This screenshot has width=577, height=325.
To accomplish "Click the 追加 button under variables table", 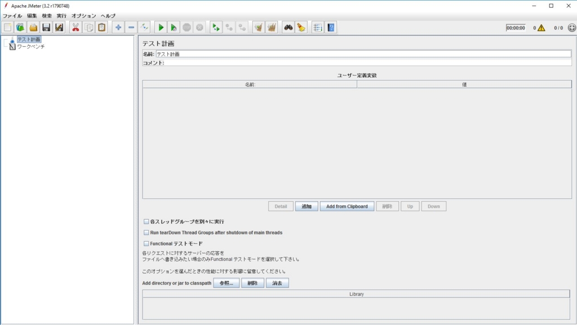I will click(x=307, y=207).
